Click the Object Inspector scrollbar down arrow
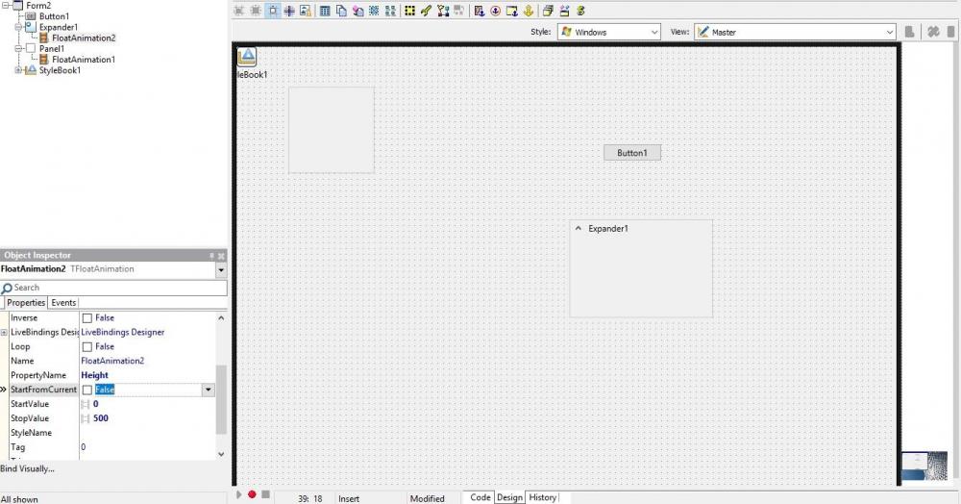 pos(221,454)
